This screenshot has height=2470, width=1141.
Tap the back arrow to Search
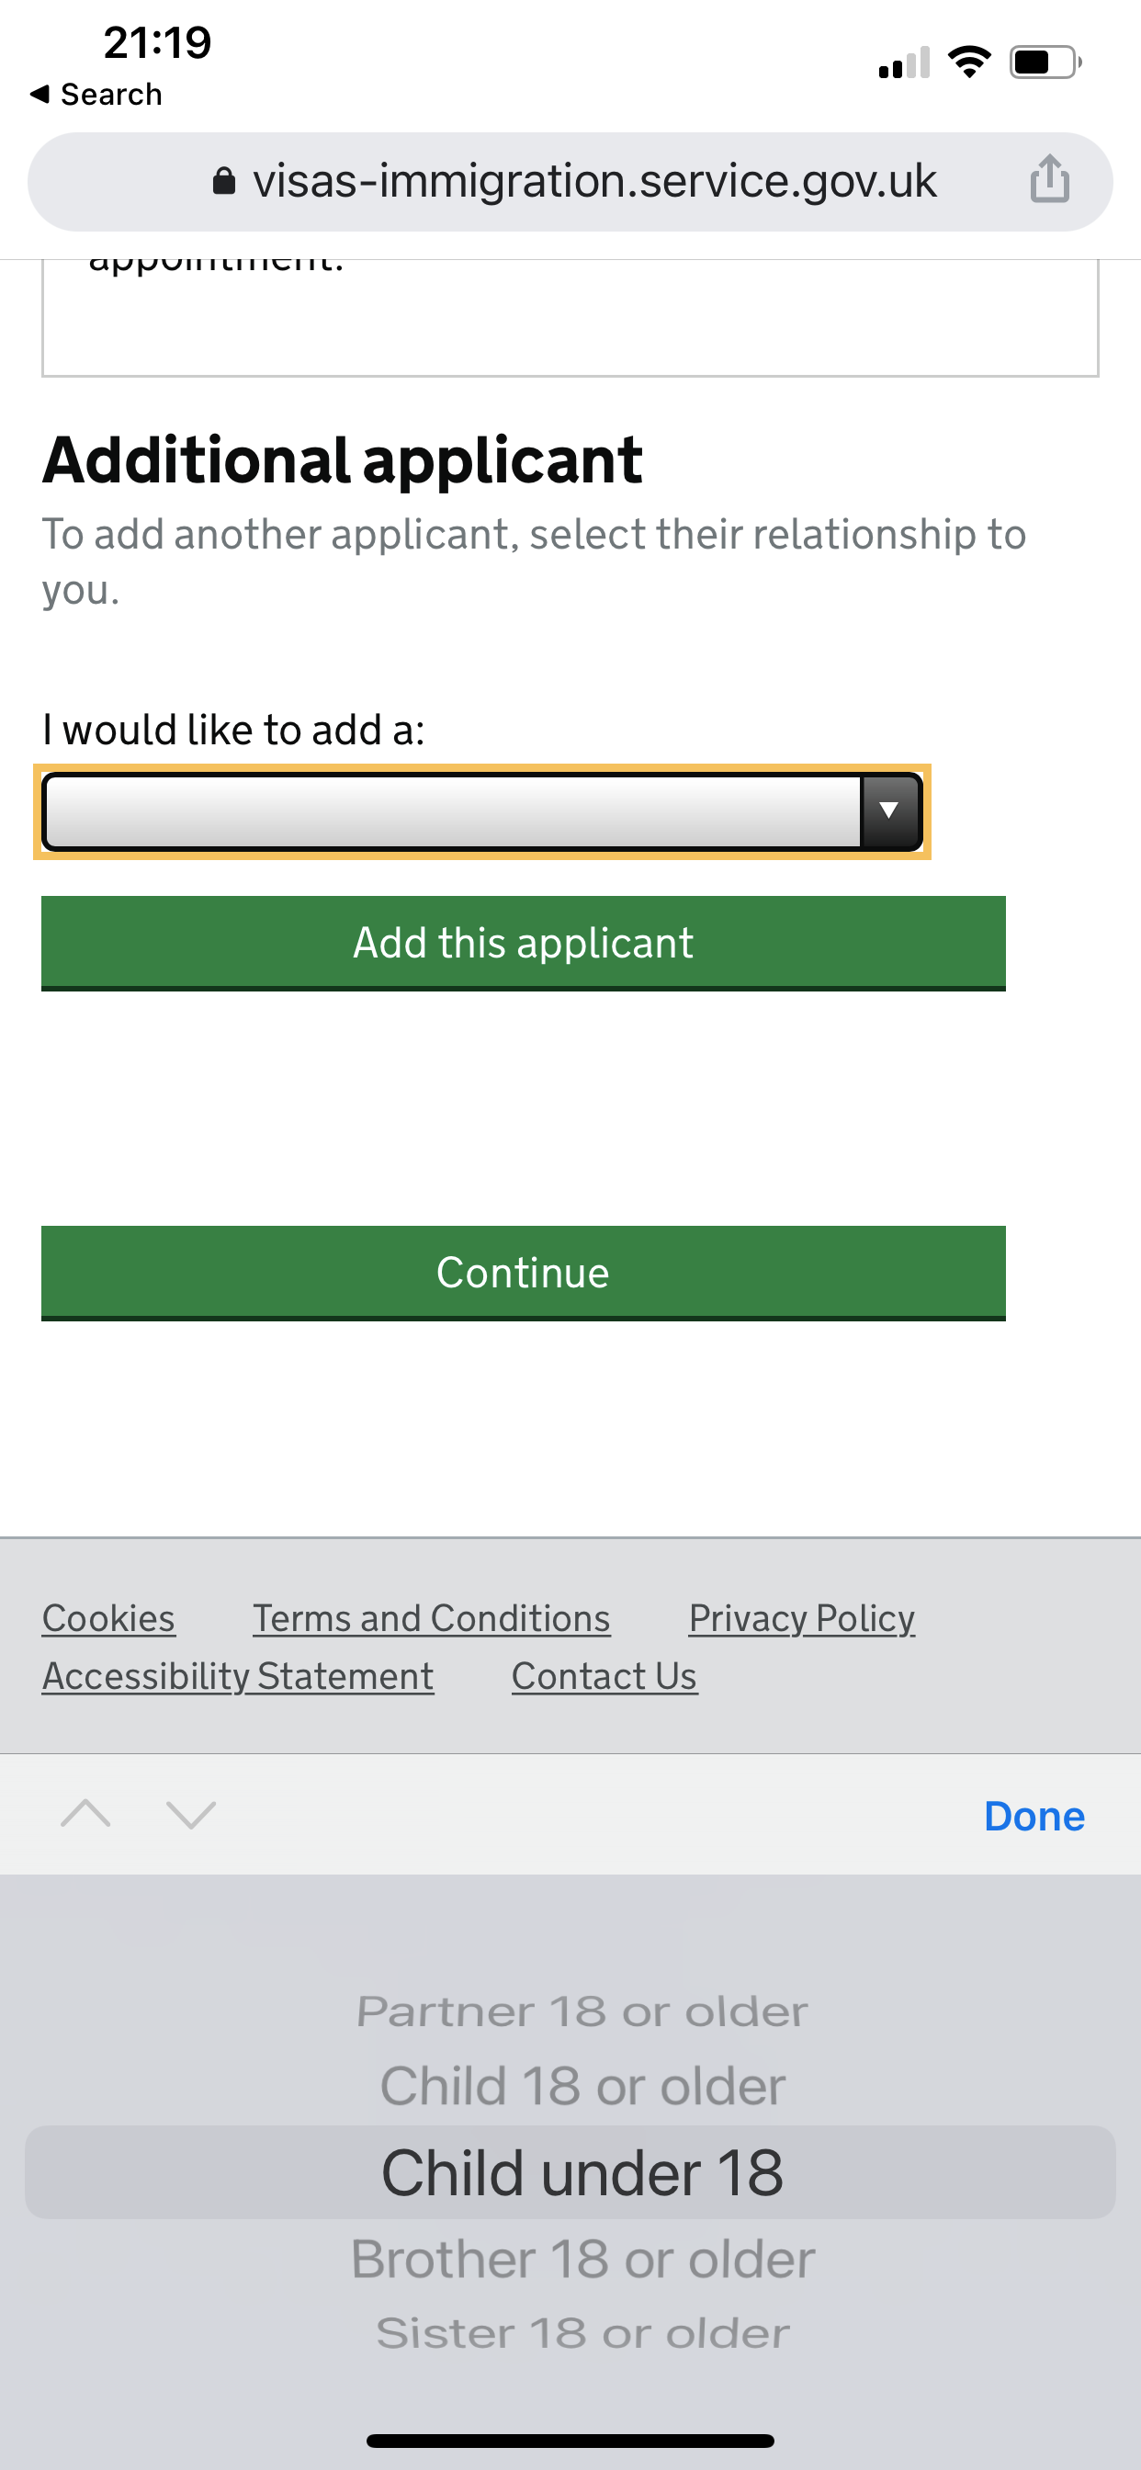tap(40, 94)
